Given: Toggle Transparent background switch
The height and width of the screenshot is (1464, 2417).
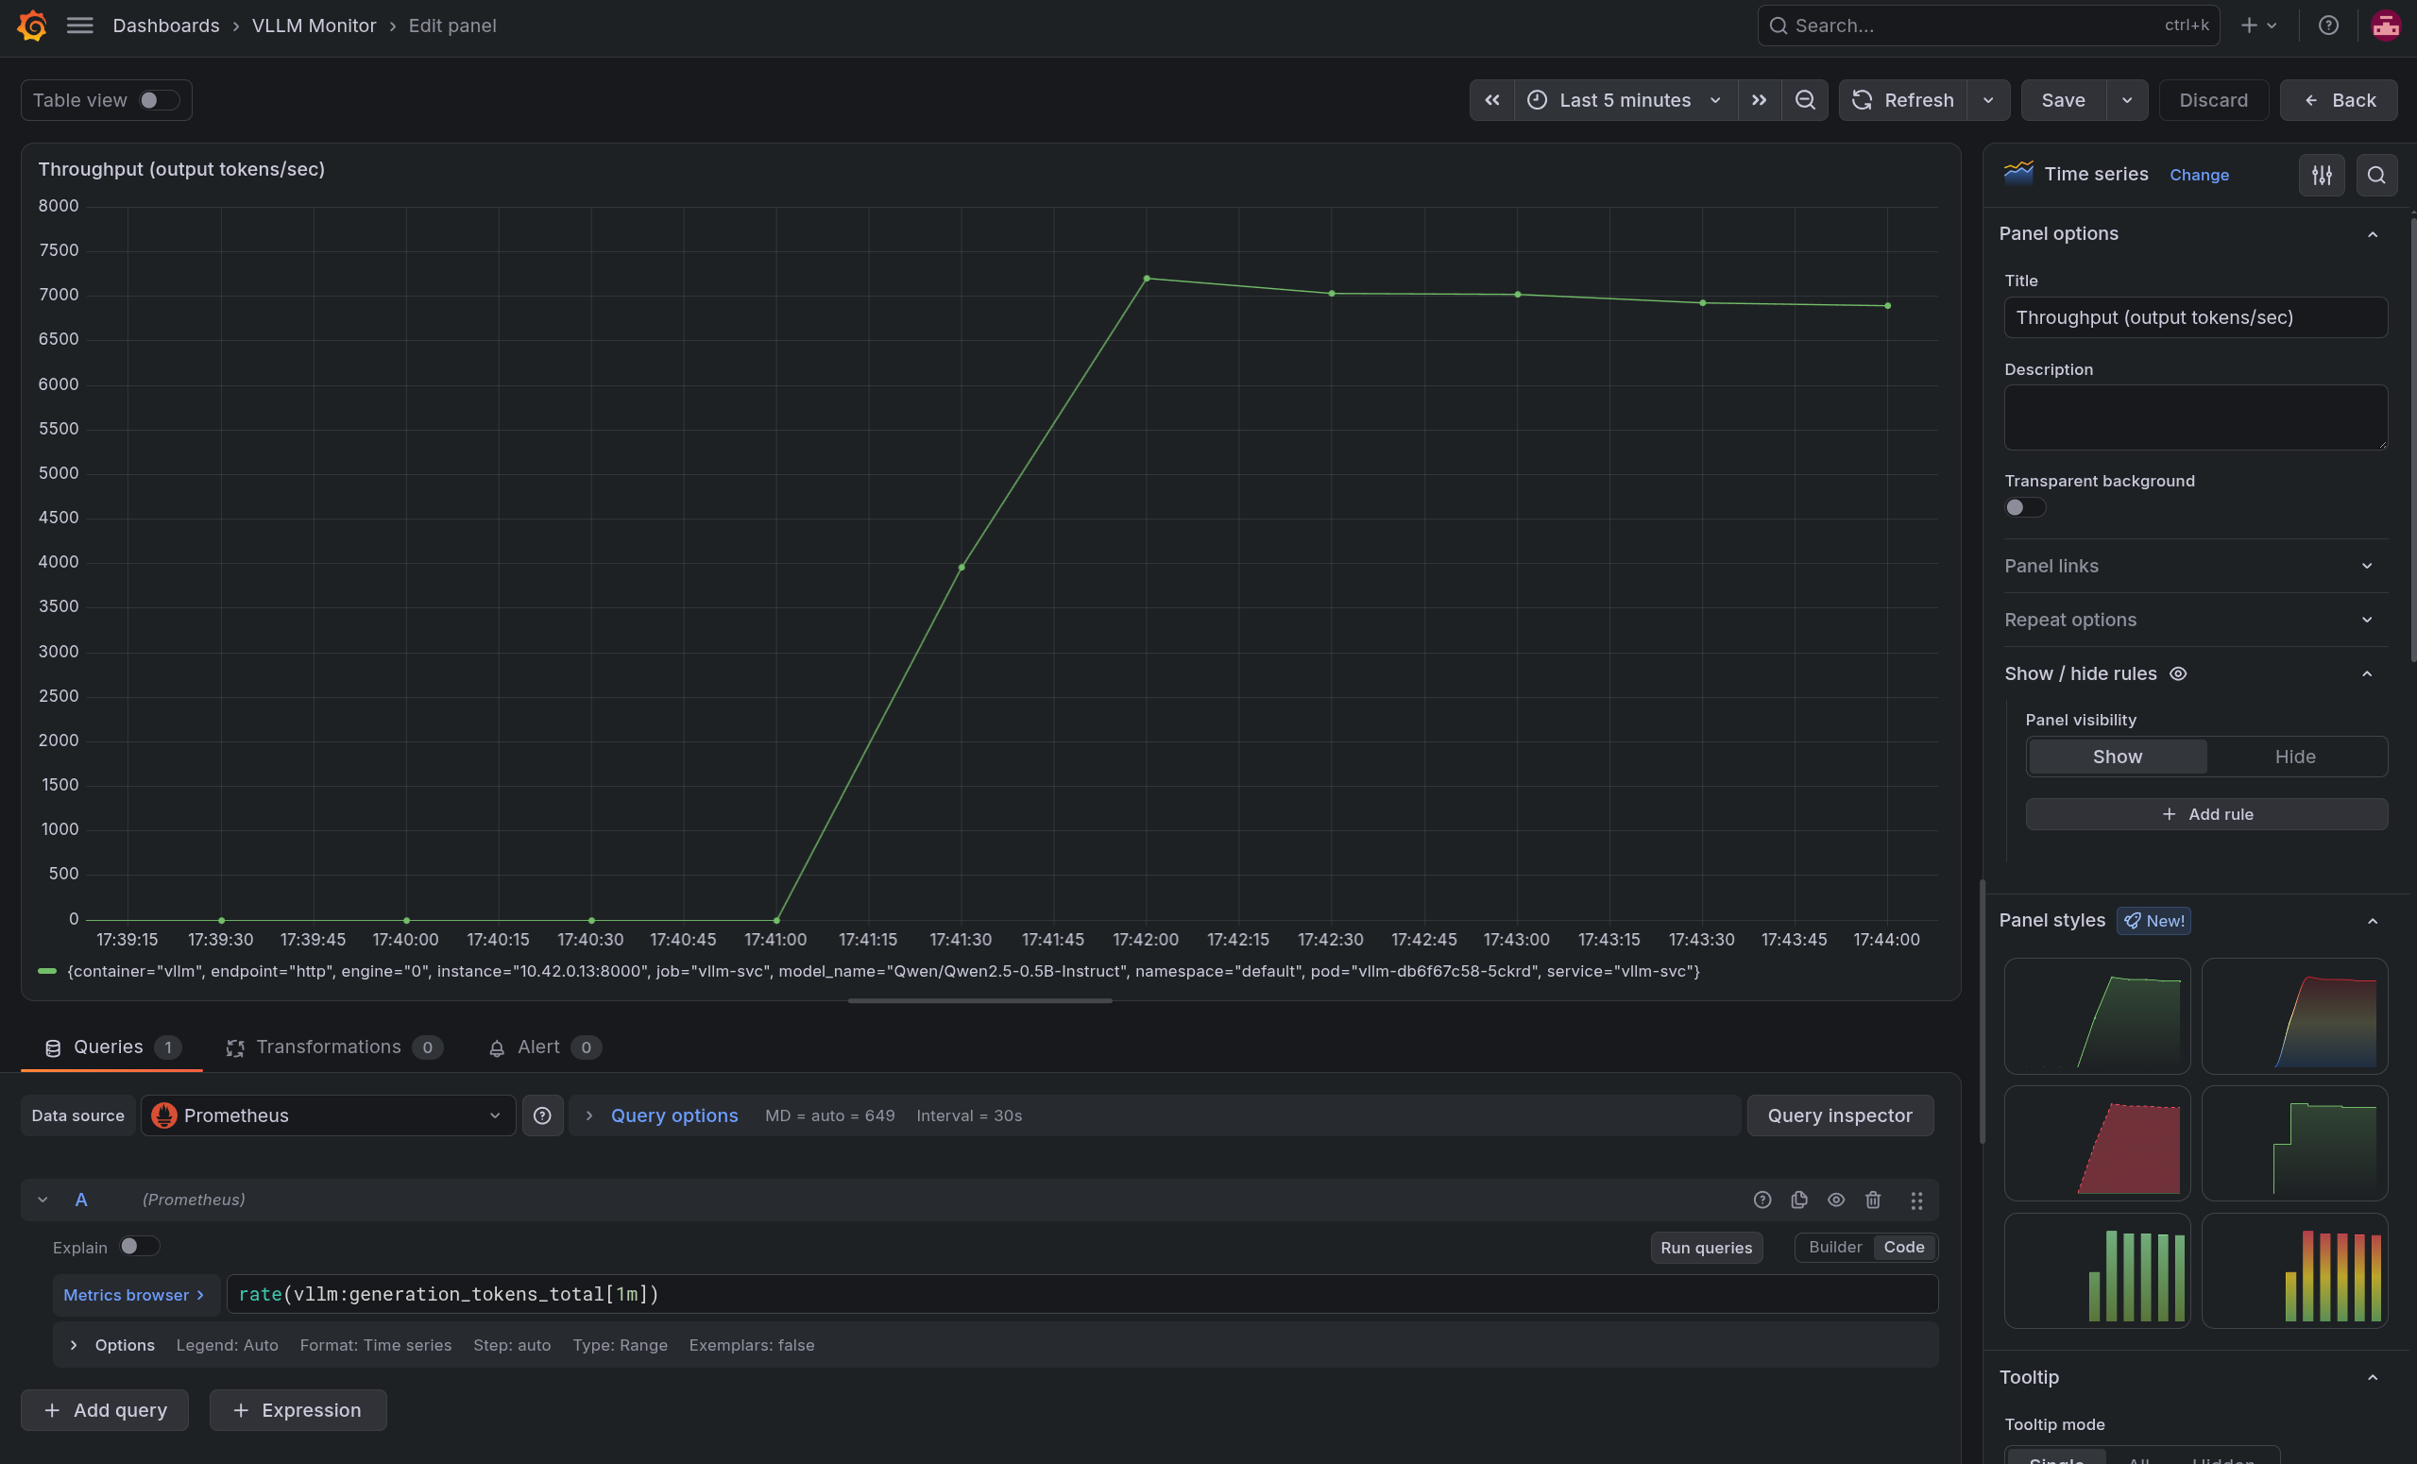Looking at the screenshot, I should (2025, 507).
